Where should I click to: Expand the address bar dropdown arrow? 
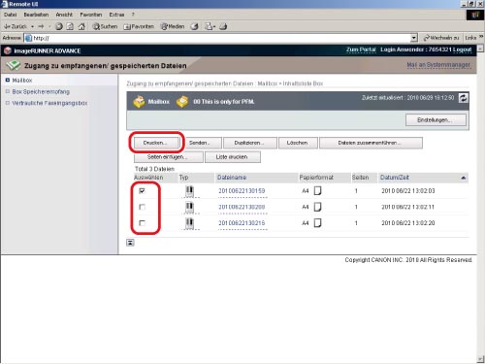(x=414, y=38)
